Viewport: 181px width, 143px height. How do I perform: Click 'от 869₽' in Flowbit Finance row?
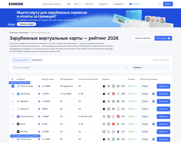click(45, 117)
